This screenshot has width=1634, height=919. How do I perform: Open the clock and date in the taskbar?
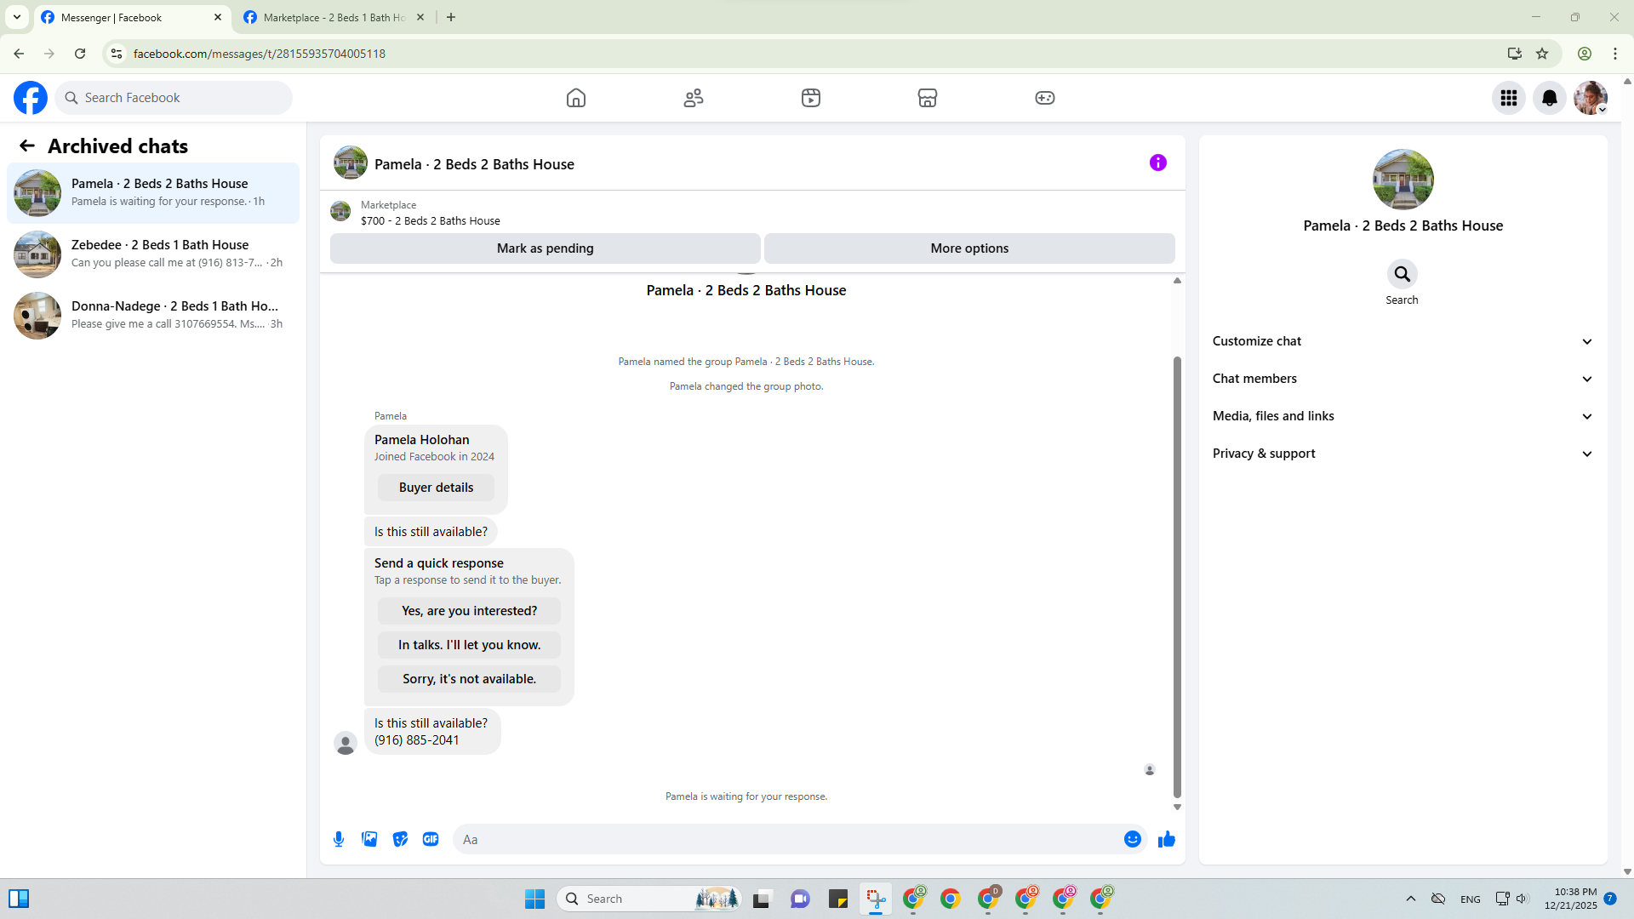point(1571,899)
